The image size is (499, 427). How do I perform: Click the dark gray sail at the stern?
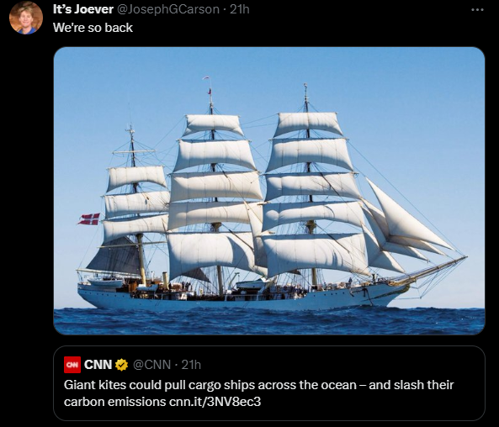[x=116, y=257]
